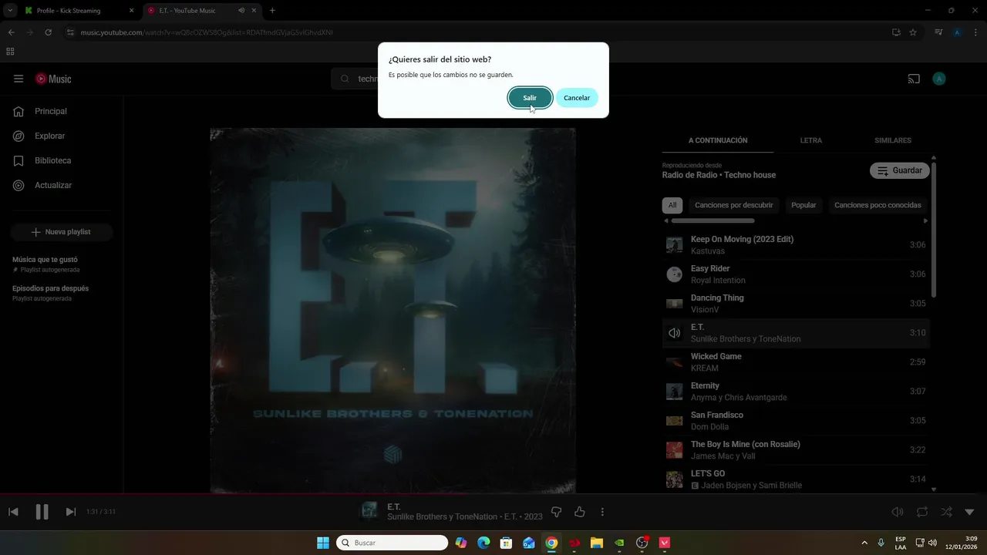Select the Popular filter chip
The height and width of the screenshot is (555, 987).
tap(803, 205)
